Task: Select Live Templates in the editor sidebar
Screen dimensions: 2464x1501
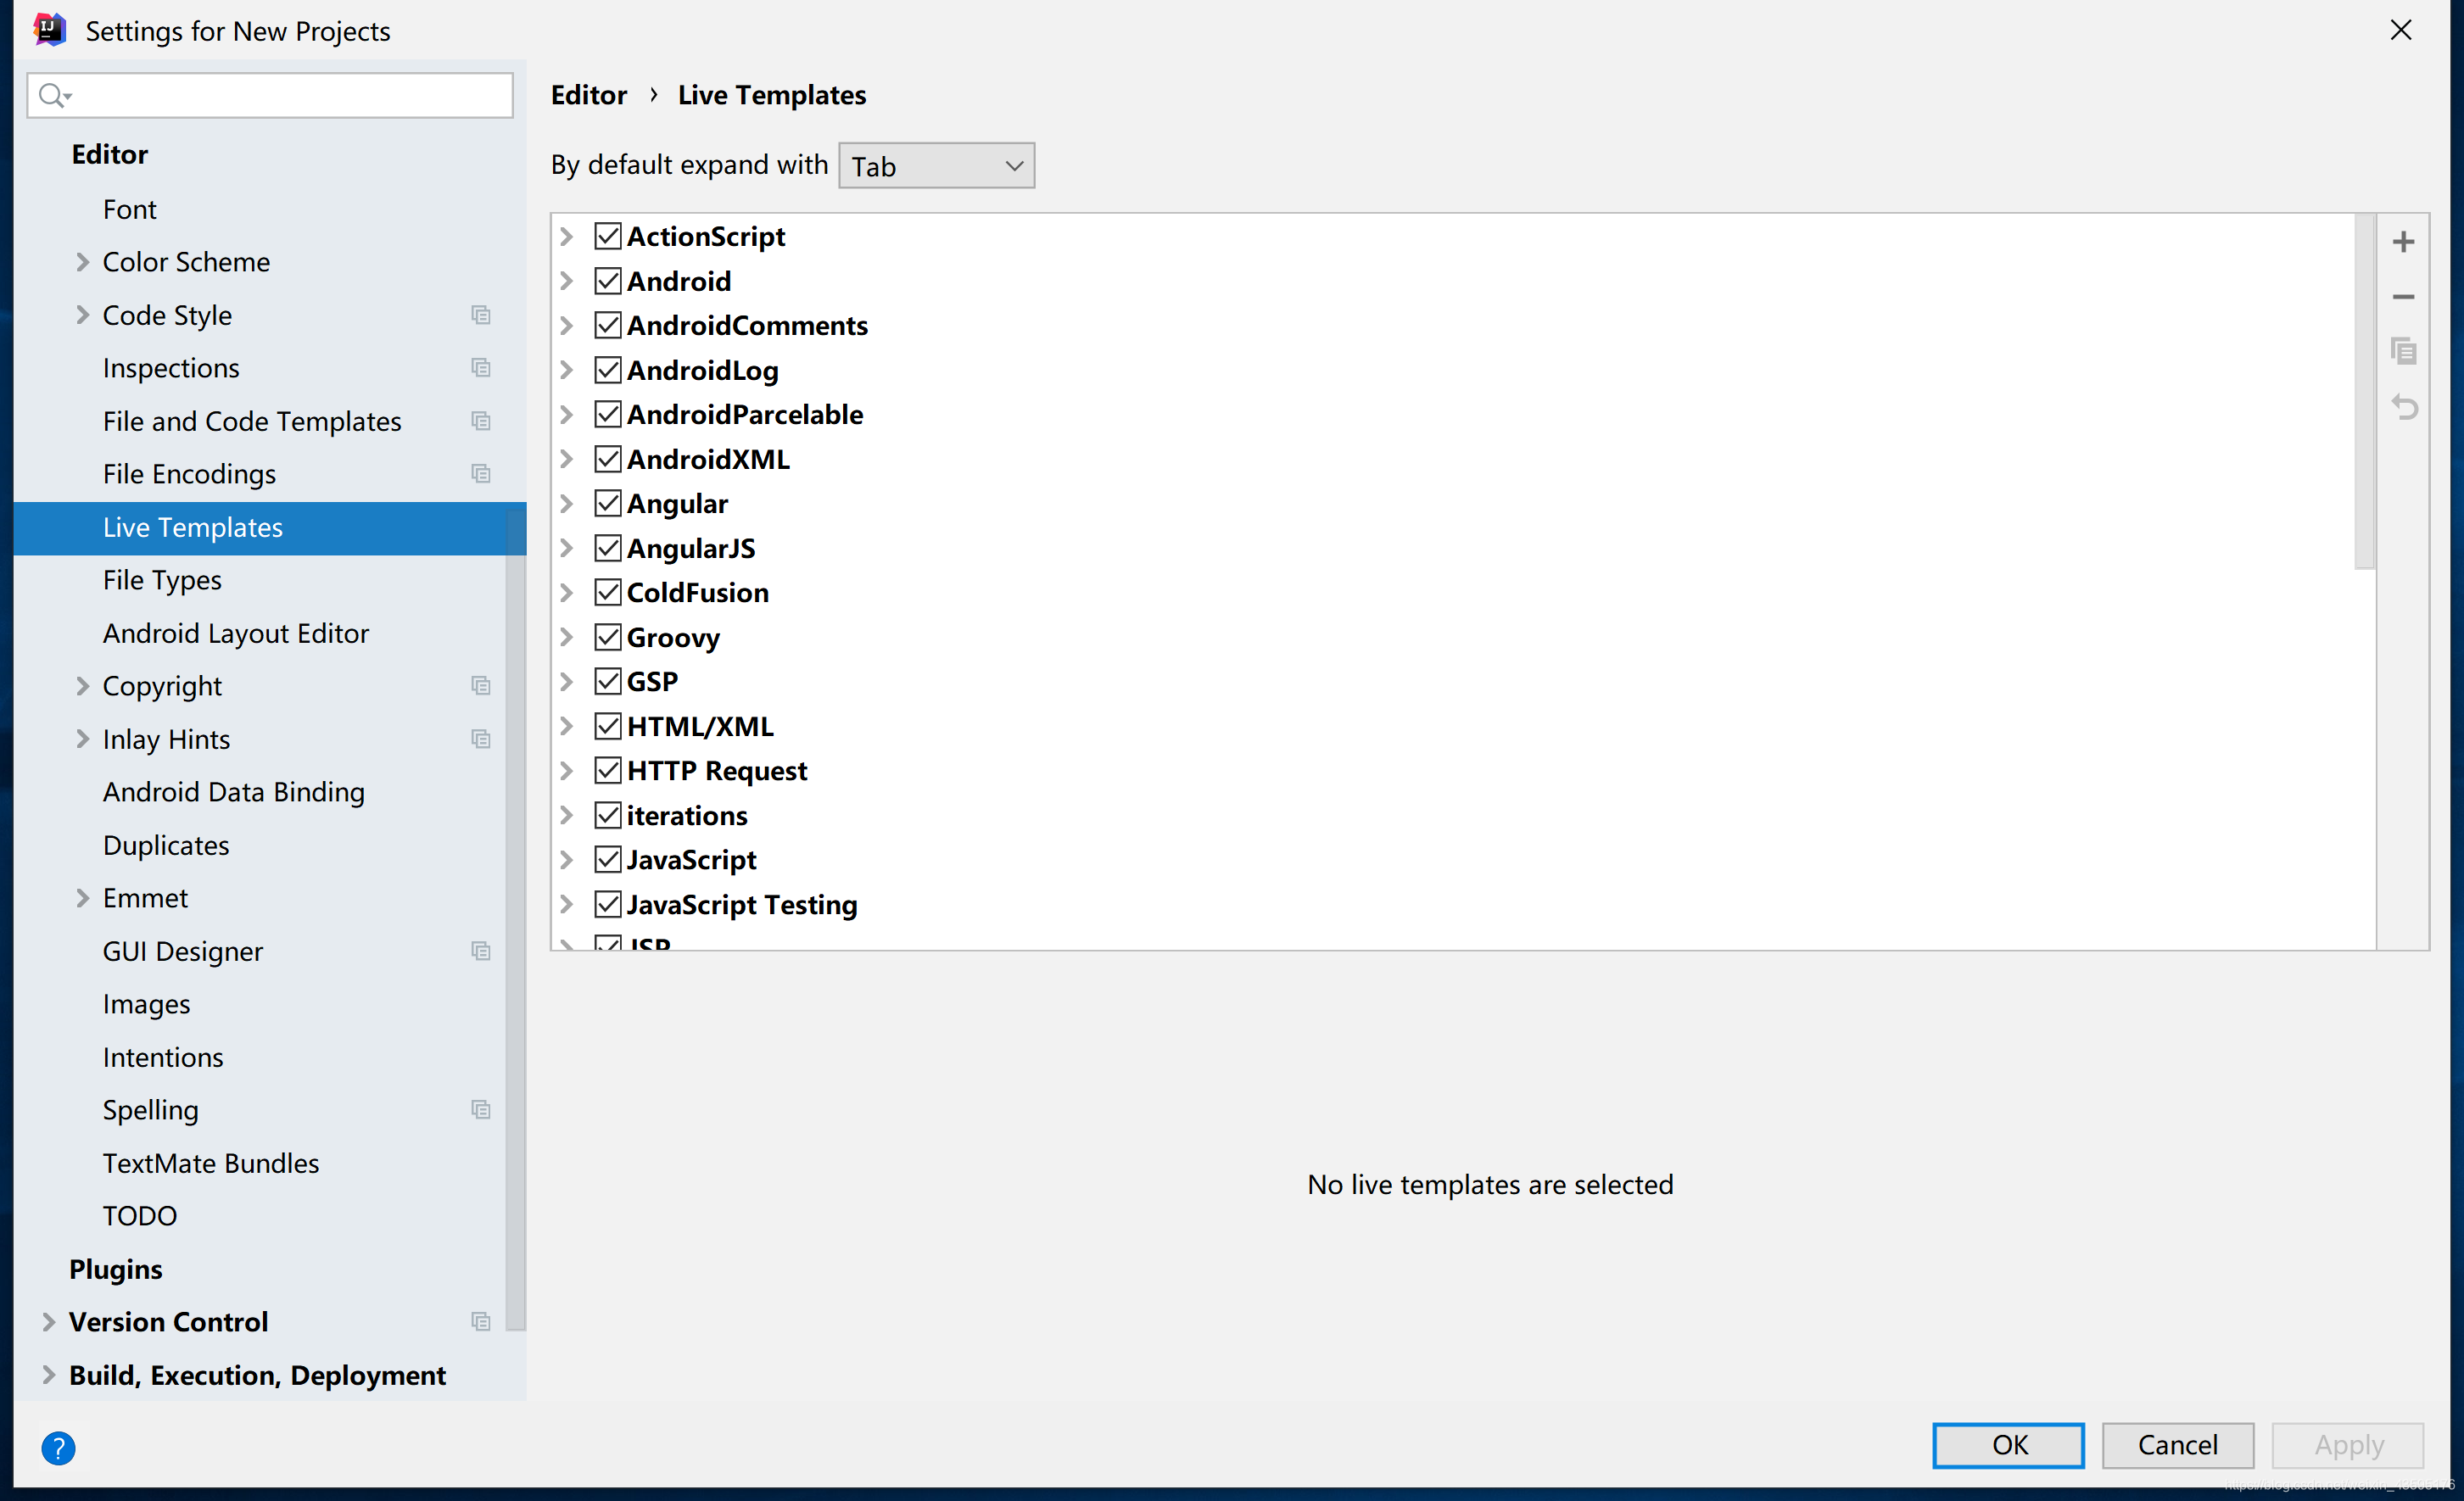Action: coord(193,526)
